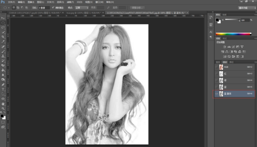Select the Lasso tool
This screenshot has width=257, height=147.
3,28
